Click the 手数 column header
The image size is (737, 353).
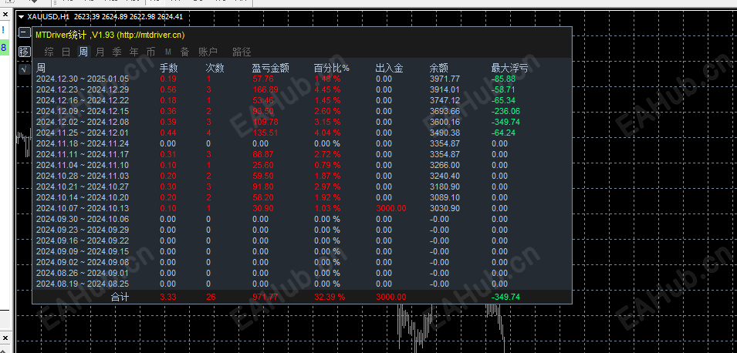pos(169,68)
